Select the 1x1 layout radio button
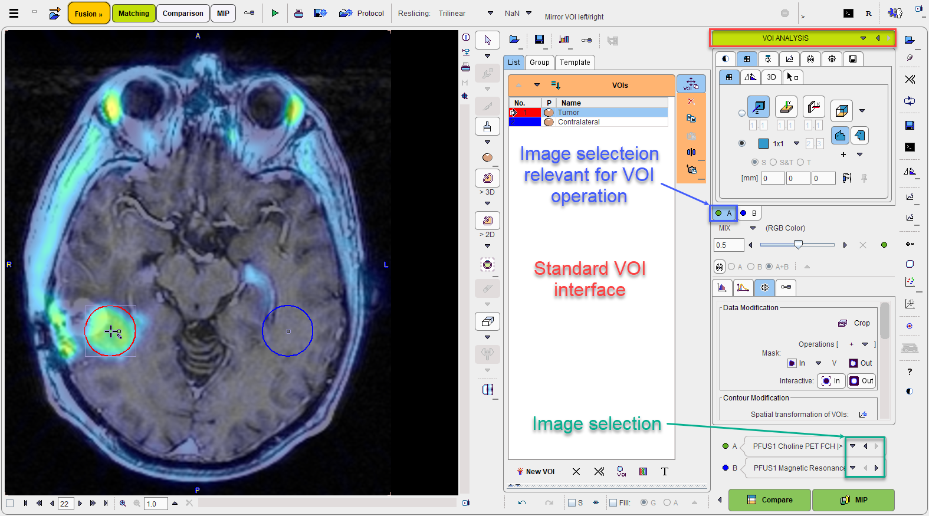 (x=742, y=143)
